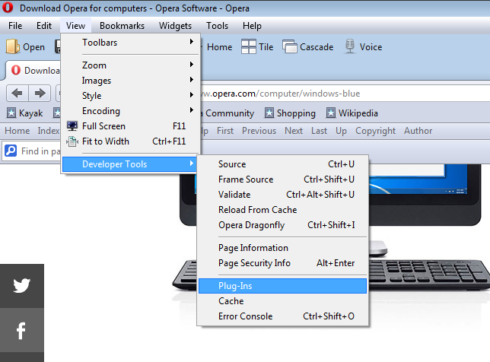Share via the Facebook icon
The width and height of the screenshot is (490, 362).
click(21, 331)
